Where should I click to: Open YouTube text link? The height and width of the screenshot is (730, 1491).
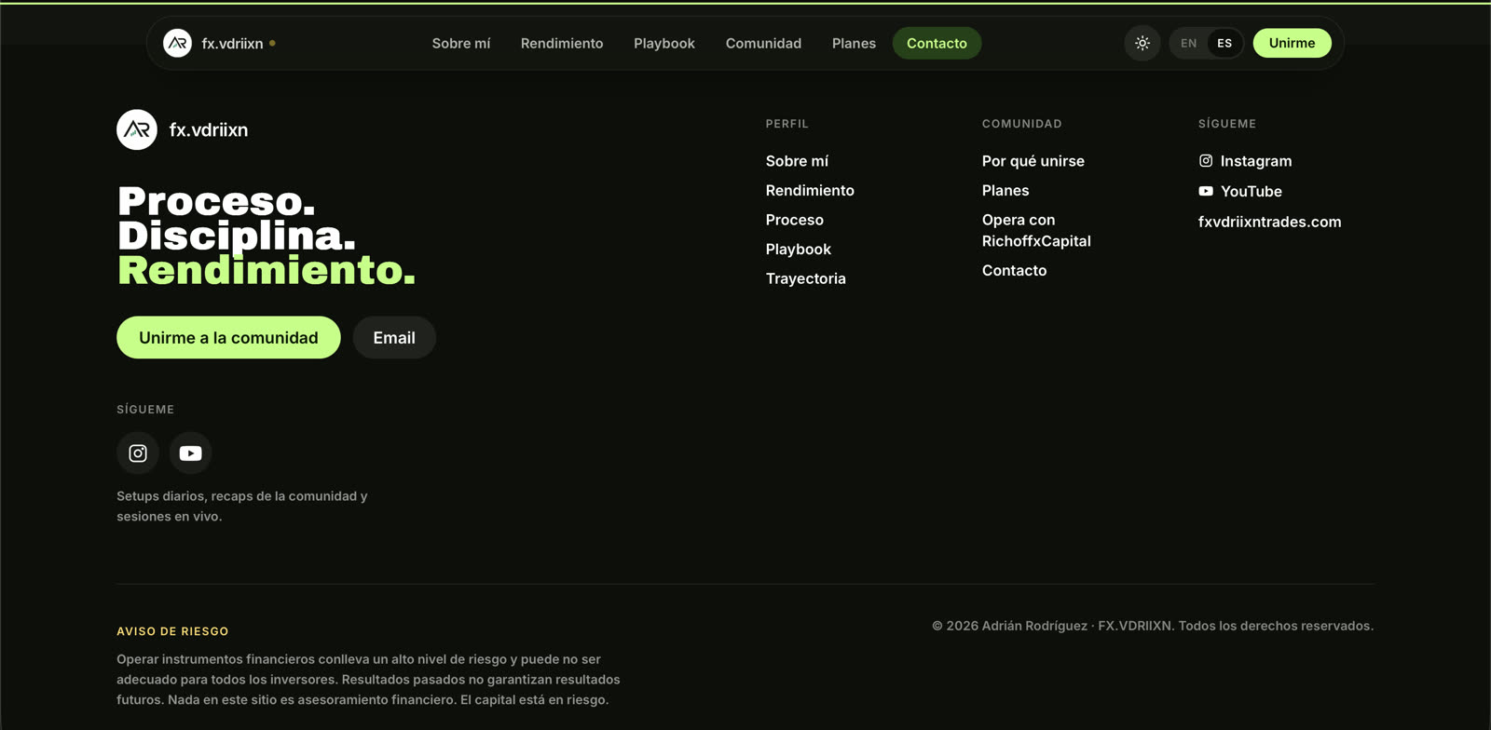(x=1252, y=191)
